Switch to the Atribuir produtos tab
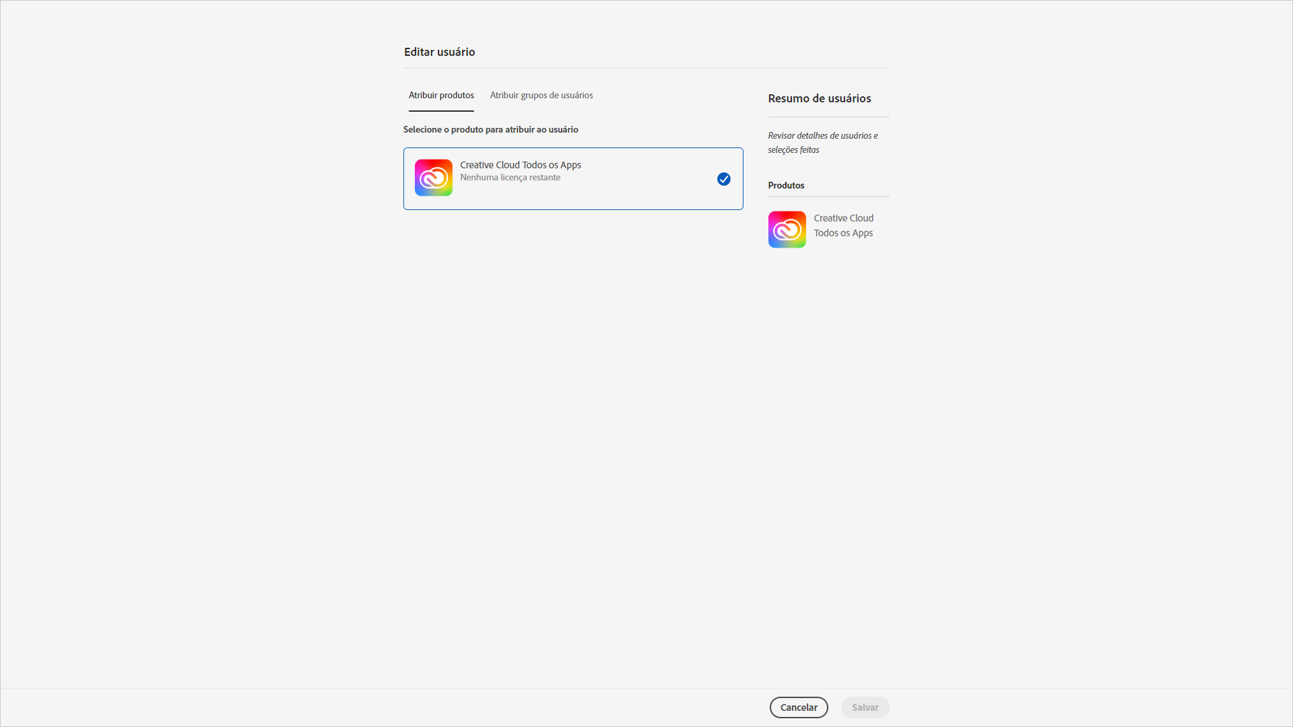 pyautogui.click(x=441, y=96)
